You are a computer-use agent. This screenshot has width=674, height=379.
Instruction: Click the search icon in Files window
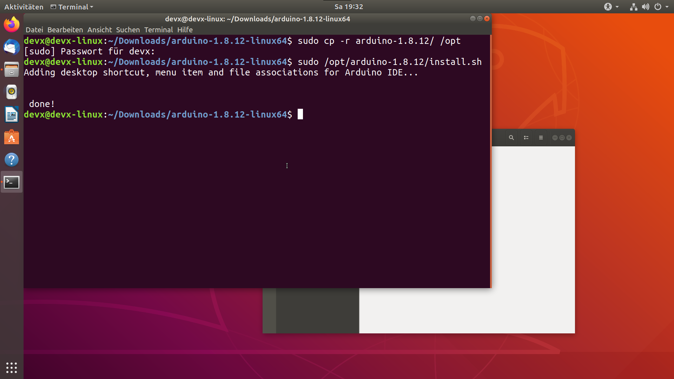(x=511, y=138)
